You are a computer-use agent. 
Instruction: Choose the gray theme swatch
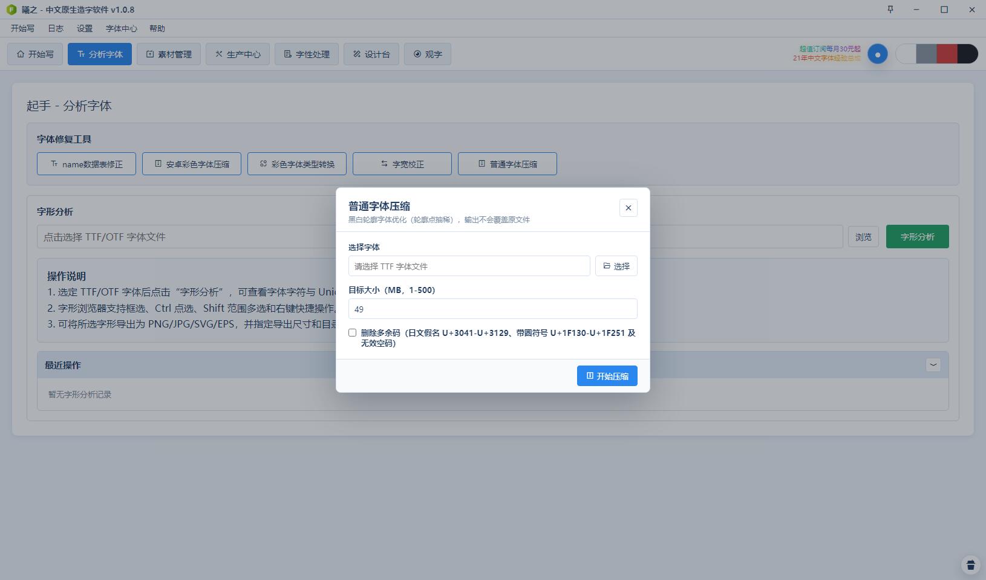click(x=926, y=54)
